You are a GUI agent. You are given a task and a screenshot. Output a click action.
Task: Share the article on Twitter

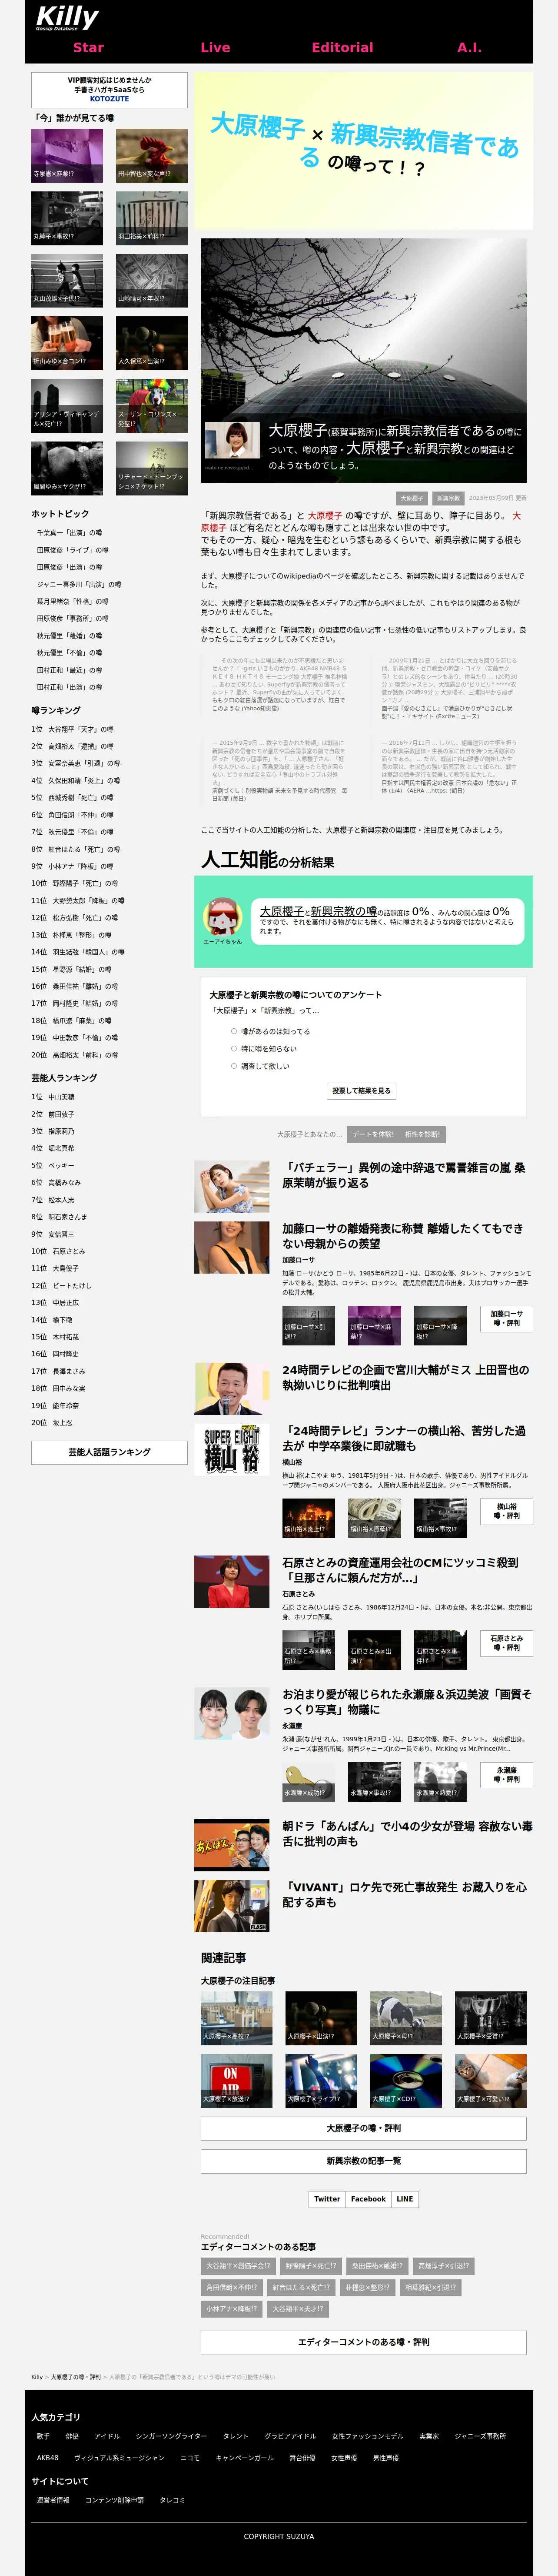pos(327,2199)
